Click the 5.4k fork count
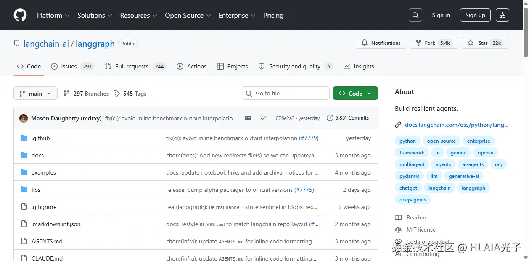Image resolution: width=529 pixels, height=261 pixels. (445, 43)
